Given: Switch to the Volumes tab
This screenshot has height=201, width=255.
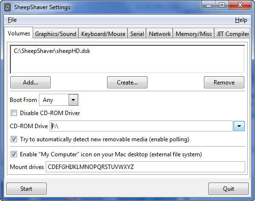Looking at the screenshot, I should click(x=18, y=33).
